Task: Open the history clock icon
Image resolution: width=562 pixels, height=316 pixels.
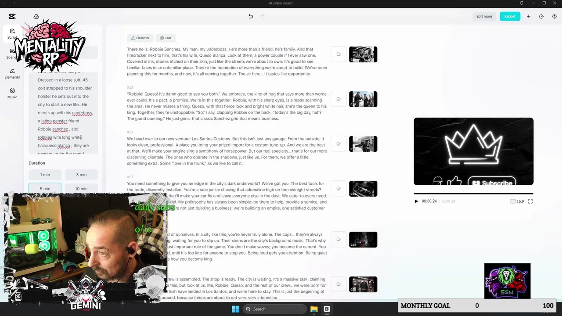Action: point(541,16)
